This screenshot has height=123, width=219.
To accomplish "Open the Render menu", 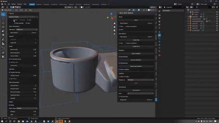I will point(14,4).
